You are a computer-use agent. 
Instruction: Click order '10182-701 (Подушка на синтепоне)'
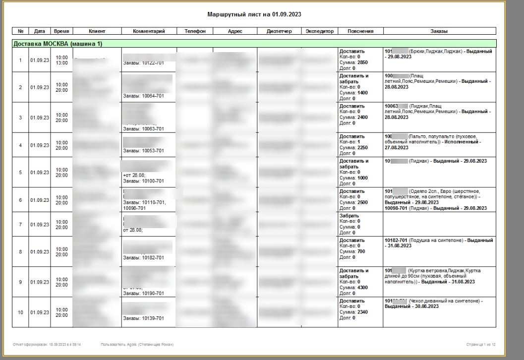point(424,240)
